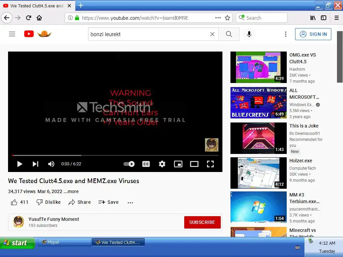343x257 pixels.
Task: Open video player settings gear
Action: coord(162,164)
